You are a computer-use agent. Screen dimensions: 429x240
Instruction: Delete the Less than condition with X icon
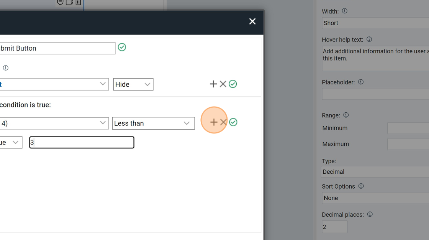(223, 122)
